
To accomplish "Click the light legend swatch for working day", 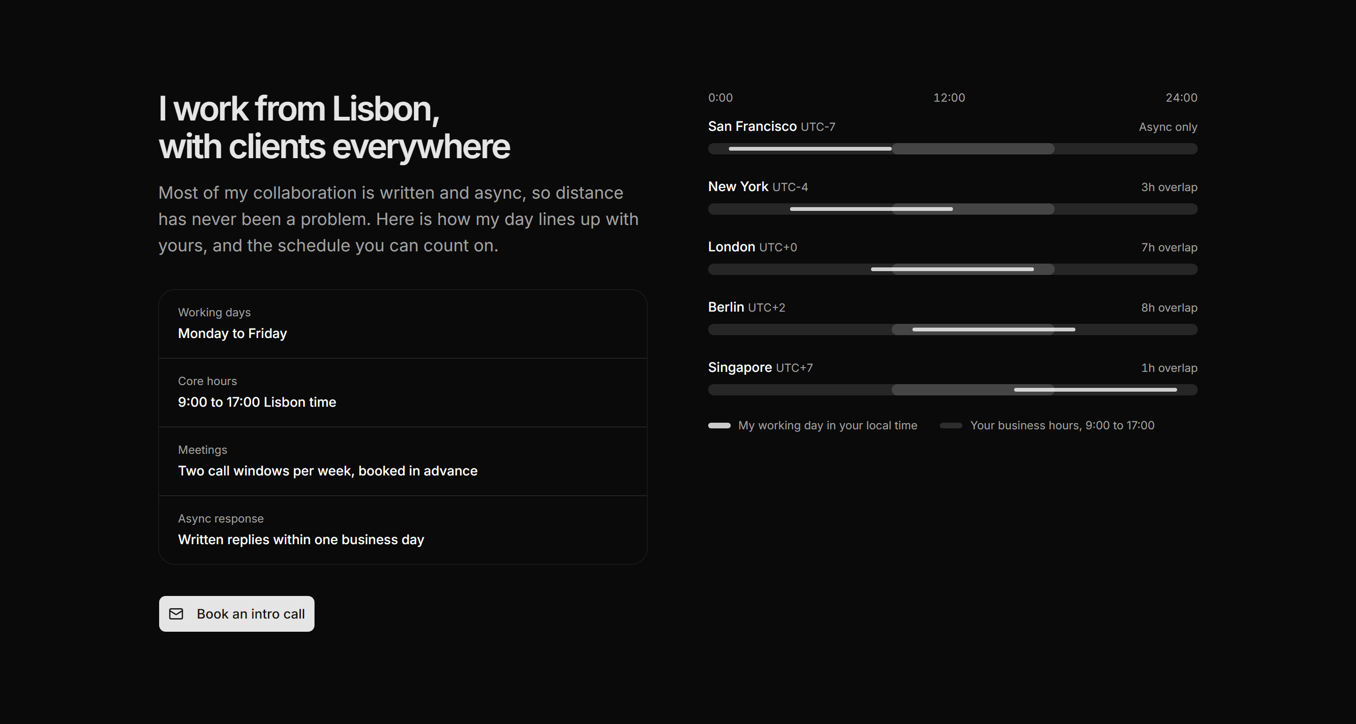I will 719,425.
